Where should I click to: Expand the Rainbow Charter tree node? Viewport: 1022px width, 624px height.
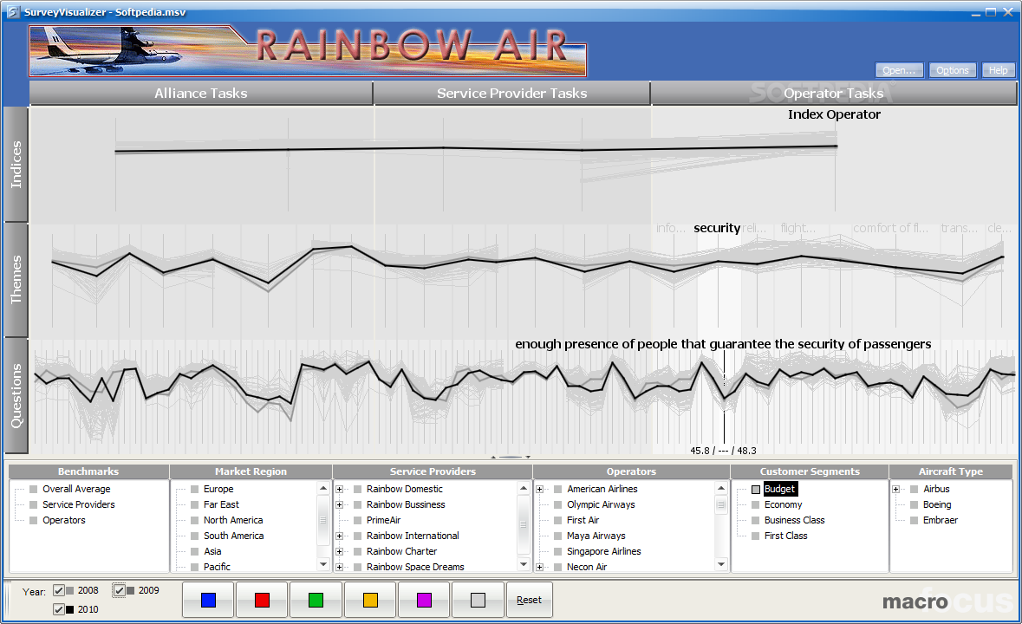pos(339,552)
